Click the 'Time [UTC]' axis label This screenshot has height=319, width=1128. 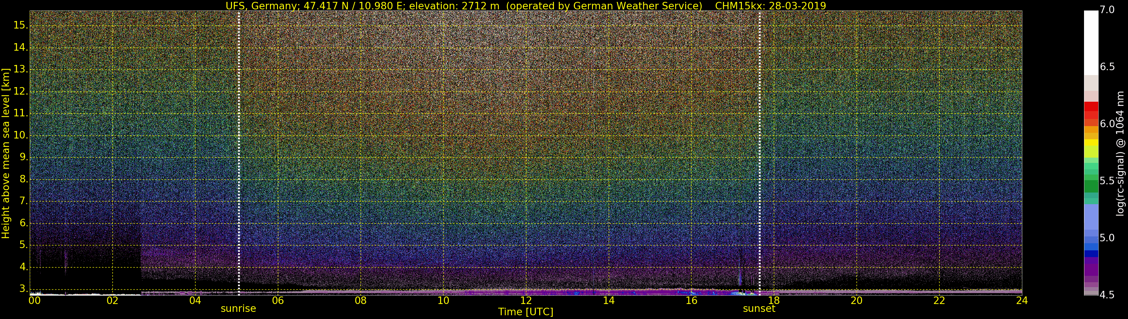coord(526,312)
